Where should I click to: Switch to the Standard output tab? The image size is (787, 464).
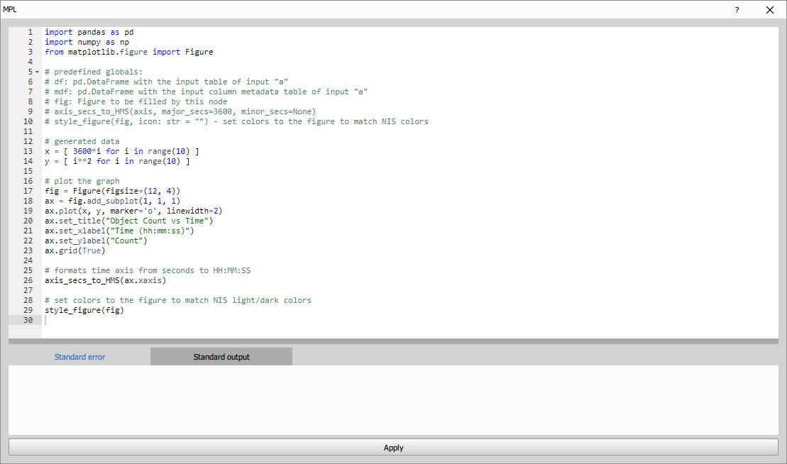[x=221, y=356]
